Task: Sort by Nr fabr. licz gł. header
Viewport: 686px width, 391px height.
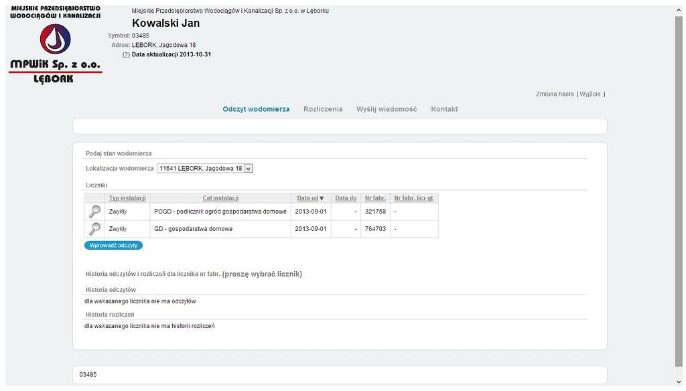Action: 414,198
